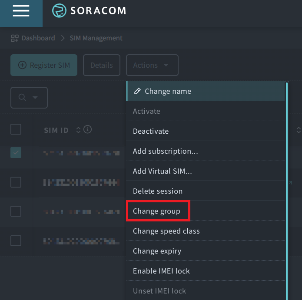Check the second SIM row checkbox
302x300 pixels.
[16, 182]
